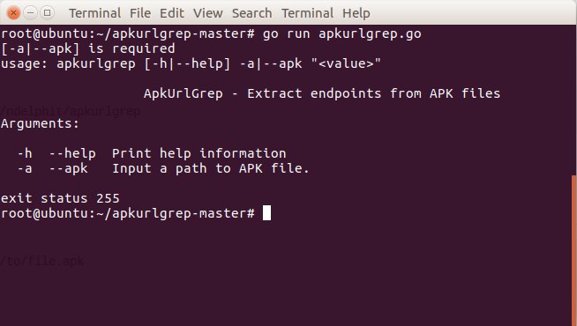Close the terminal window with red button
This screenshot has width=577, height=326.
coord(13,13)
